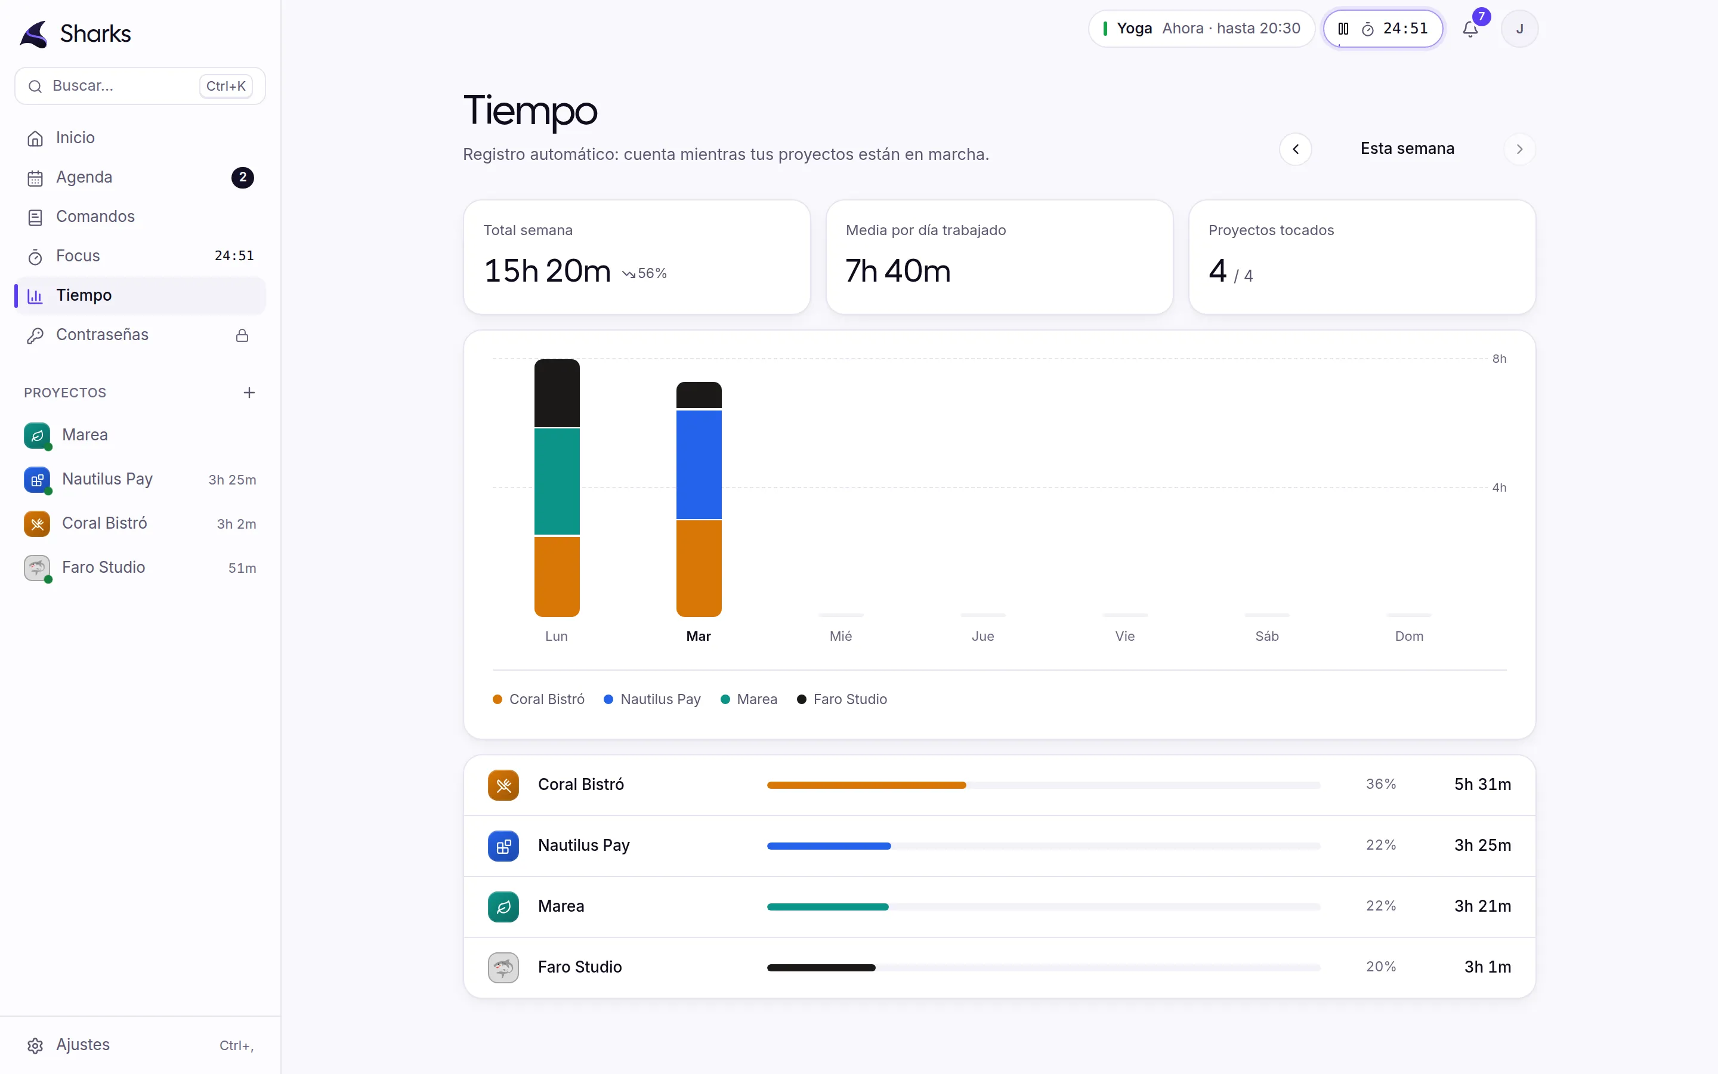Click the Marea leaf icon in breakdown list
This screenshot has width=1718, height=1074.
[x=503, y=907]
